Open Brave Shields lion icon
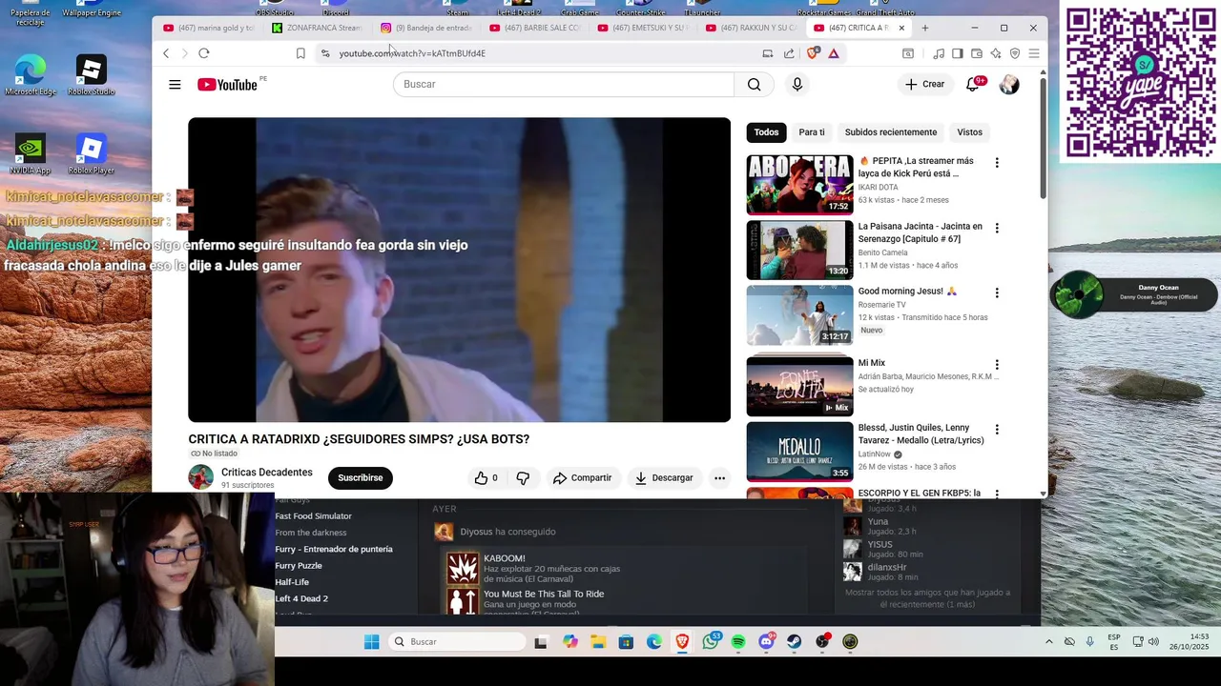Image resolution: width=1221 pixels, height=686 pixels. 813,53
